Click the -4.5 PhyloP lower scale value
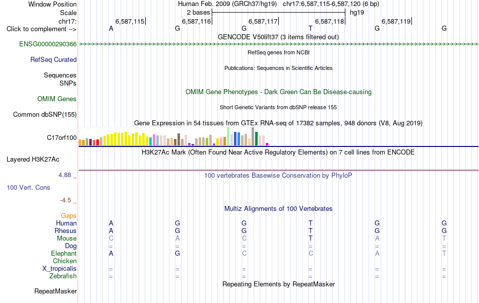Screen dimensions: 479x303 click(x=66, y=200)
